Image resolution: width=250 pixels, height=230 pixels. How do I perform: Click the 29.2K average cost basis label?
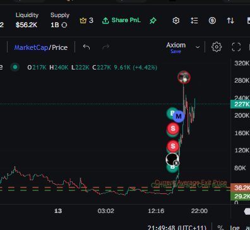(x=241, y=197)
